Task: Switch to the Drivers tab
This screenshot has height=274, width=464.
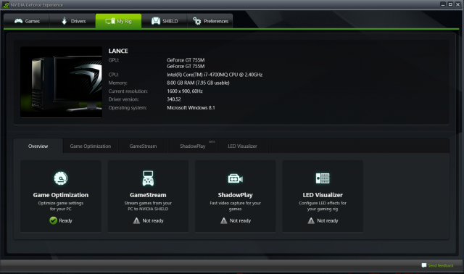Action: (72, 21)
